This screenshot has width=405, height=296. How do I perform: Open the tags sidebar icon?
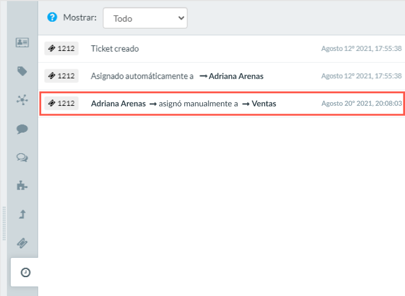pyautogui.click(x=22, y=71)
